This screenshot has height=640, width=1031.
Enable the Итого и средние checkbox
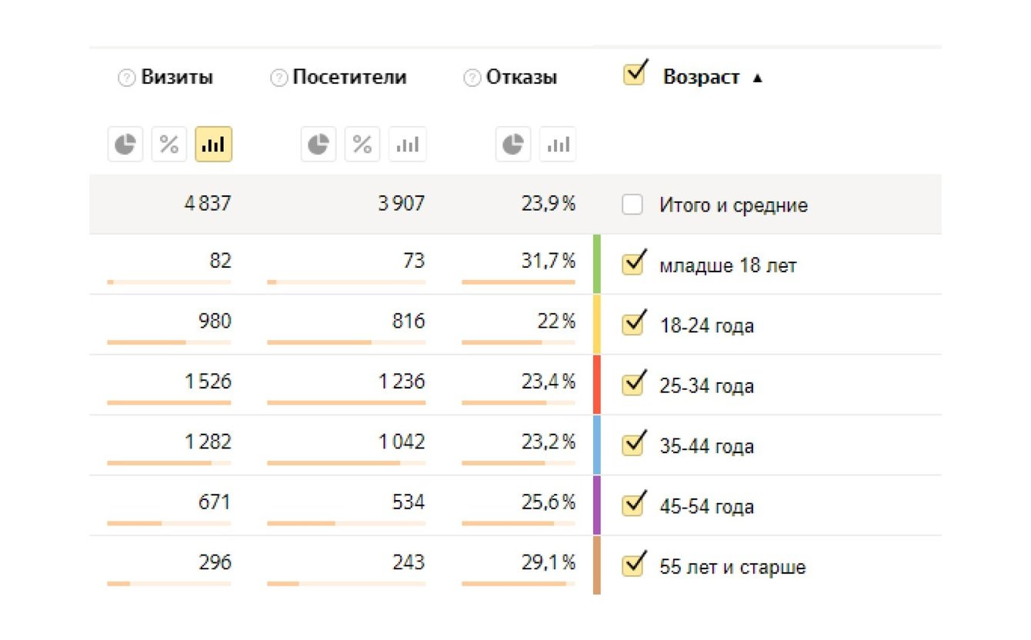632,205
